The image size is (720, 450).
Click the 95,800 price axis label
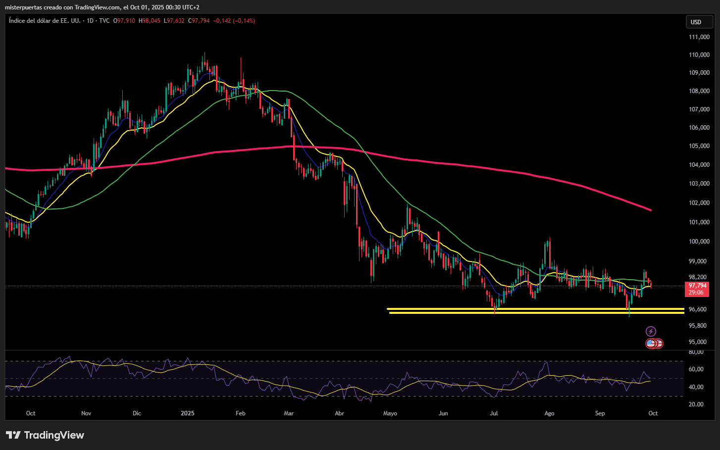pos(698,326)
